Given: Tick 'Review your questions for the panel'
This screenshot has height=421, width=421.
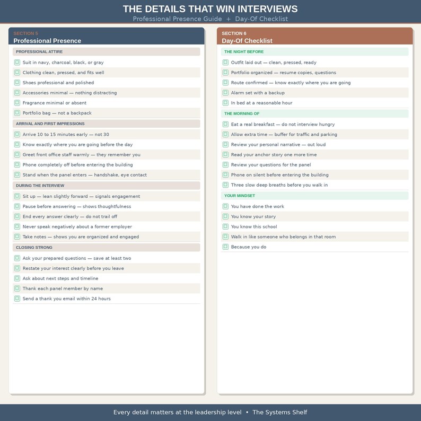Looking at the screenshot, I should [225, 164].
